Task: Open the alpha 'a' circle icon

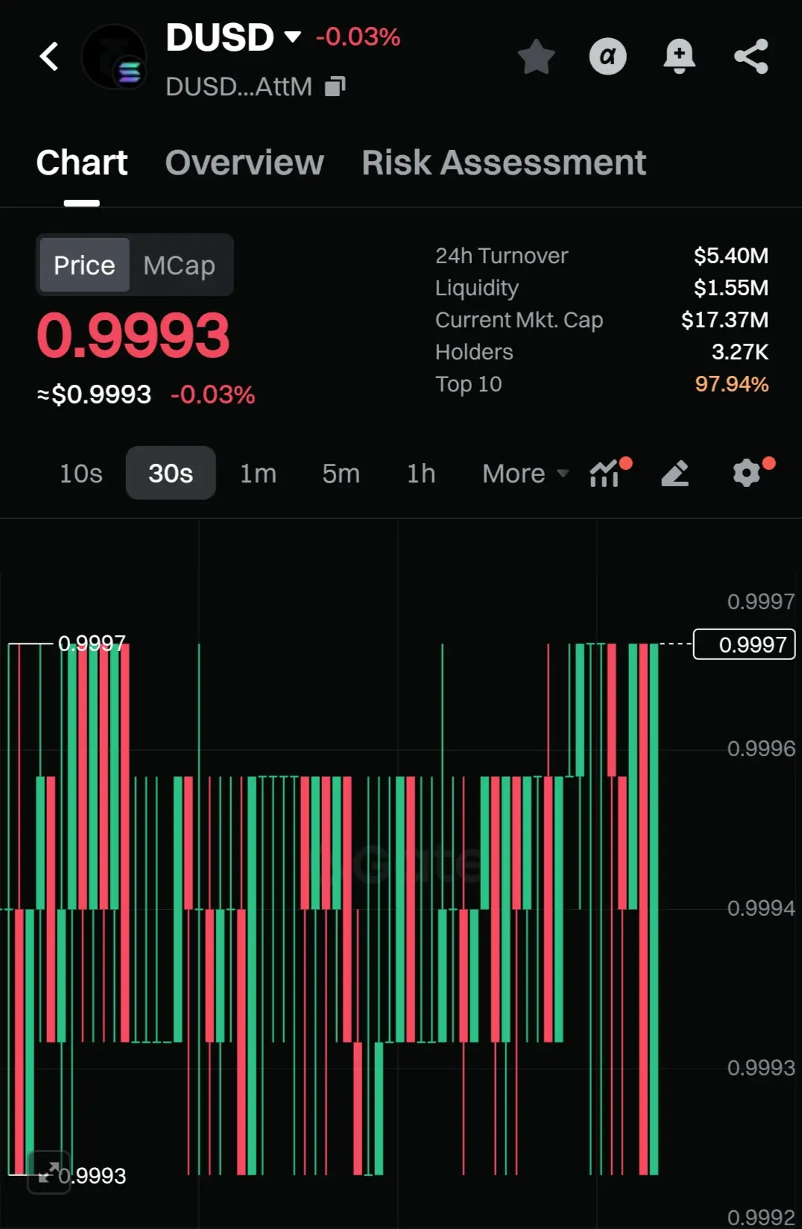Action: 608,56
